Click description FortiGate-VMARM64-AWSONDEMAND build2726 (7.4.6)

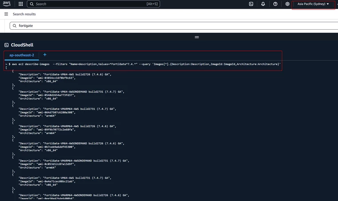(x=74, y=195)
